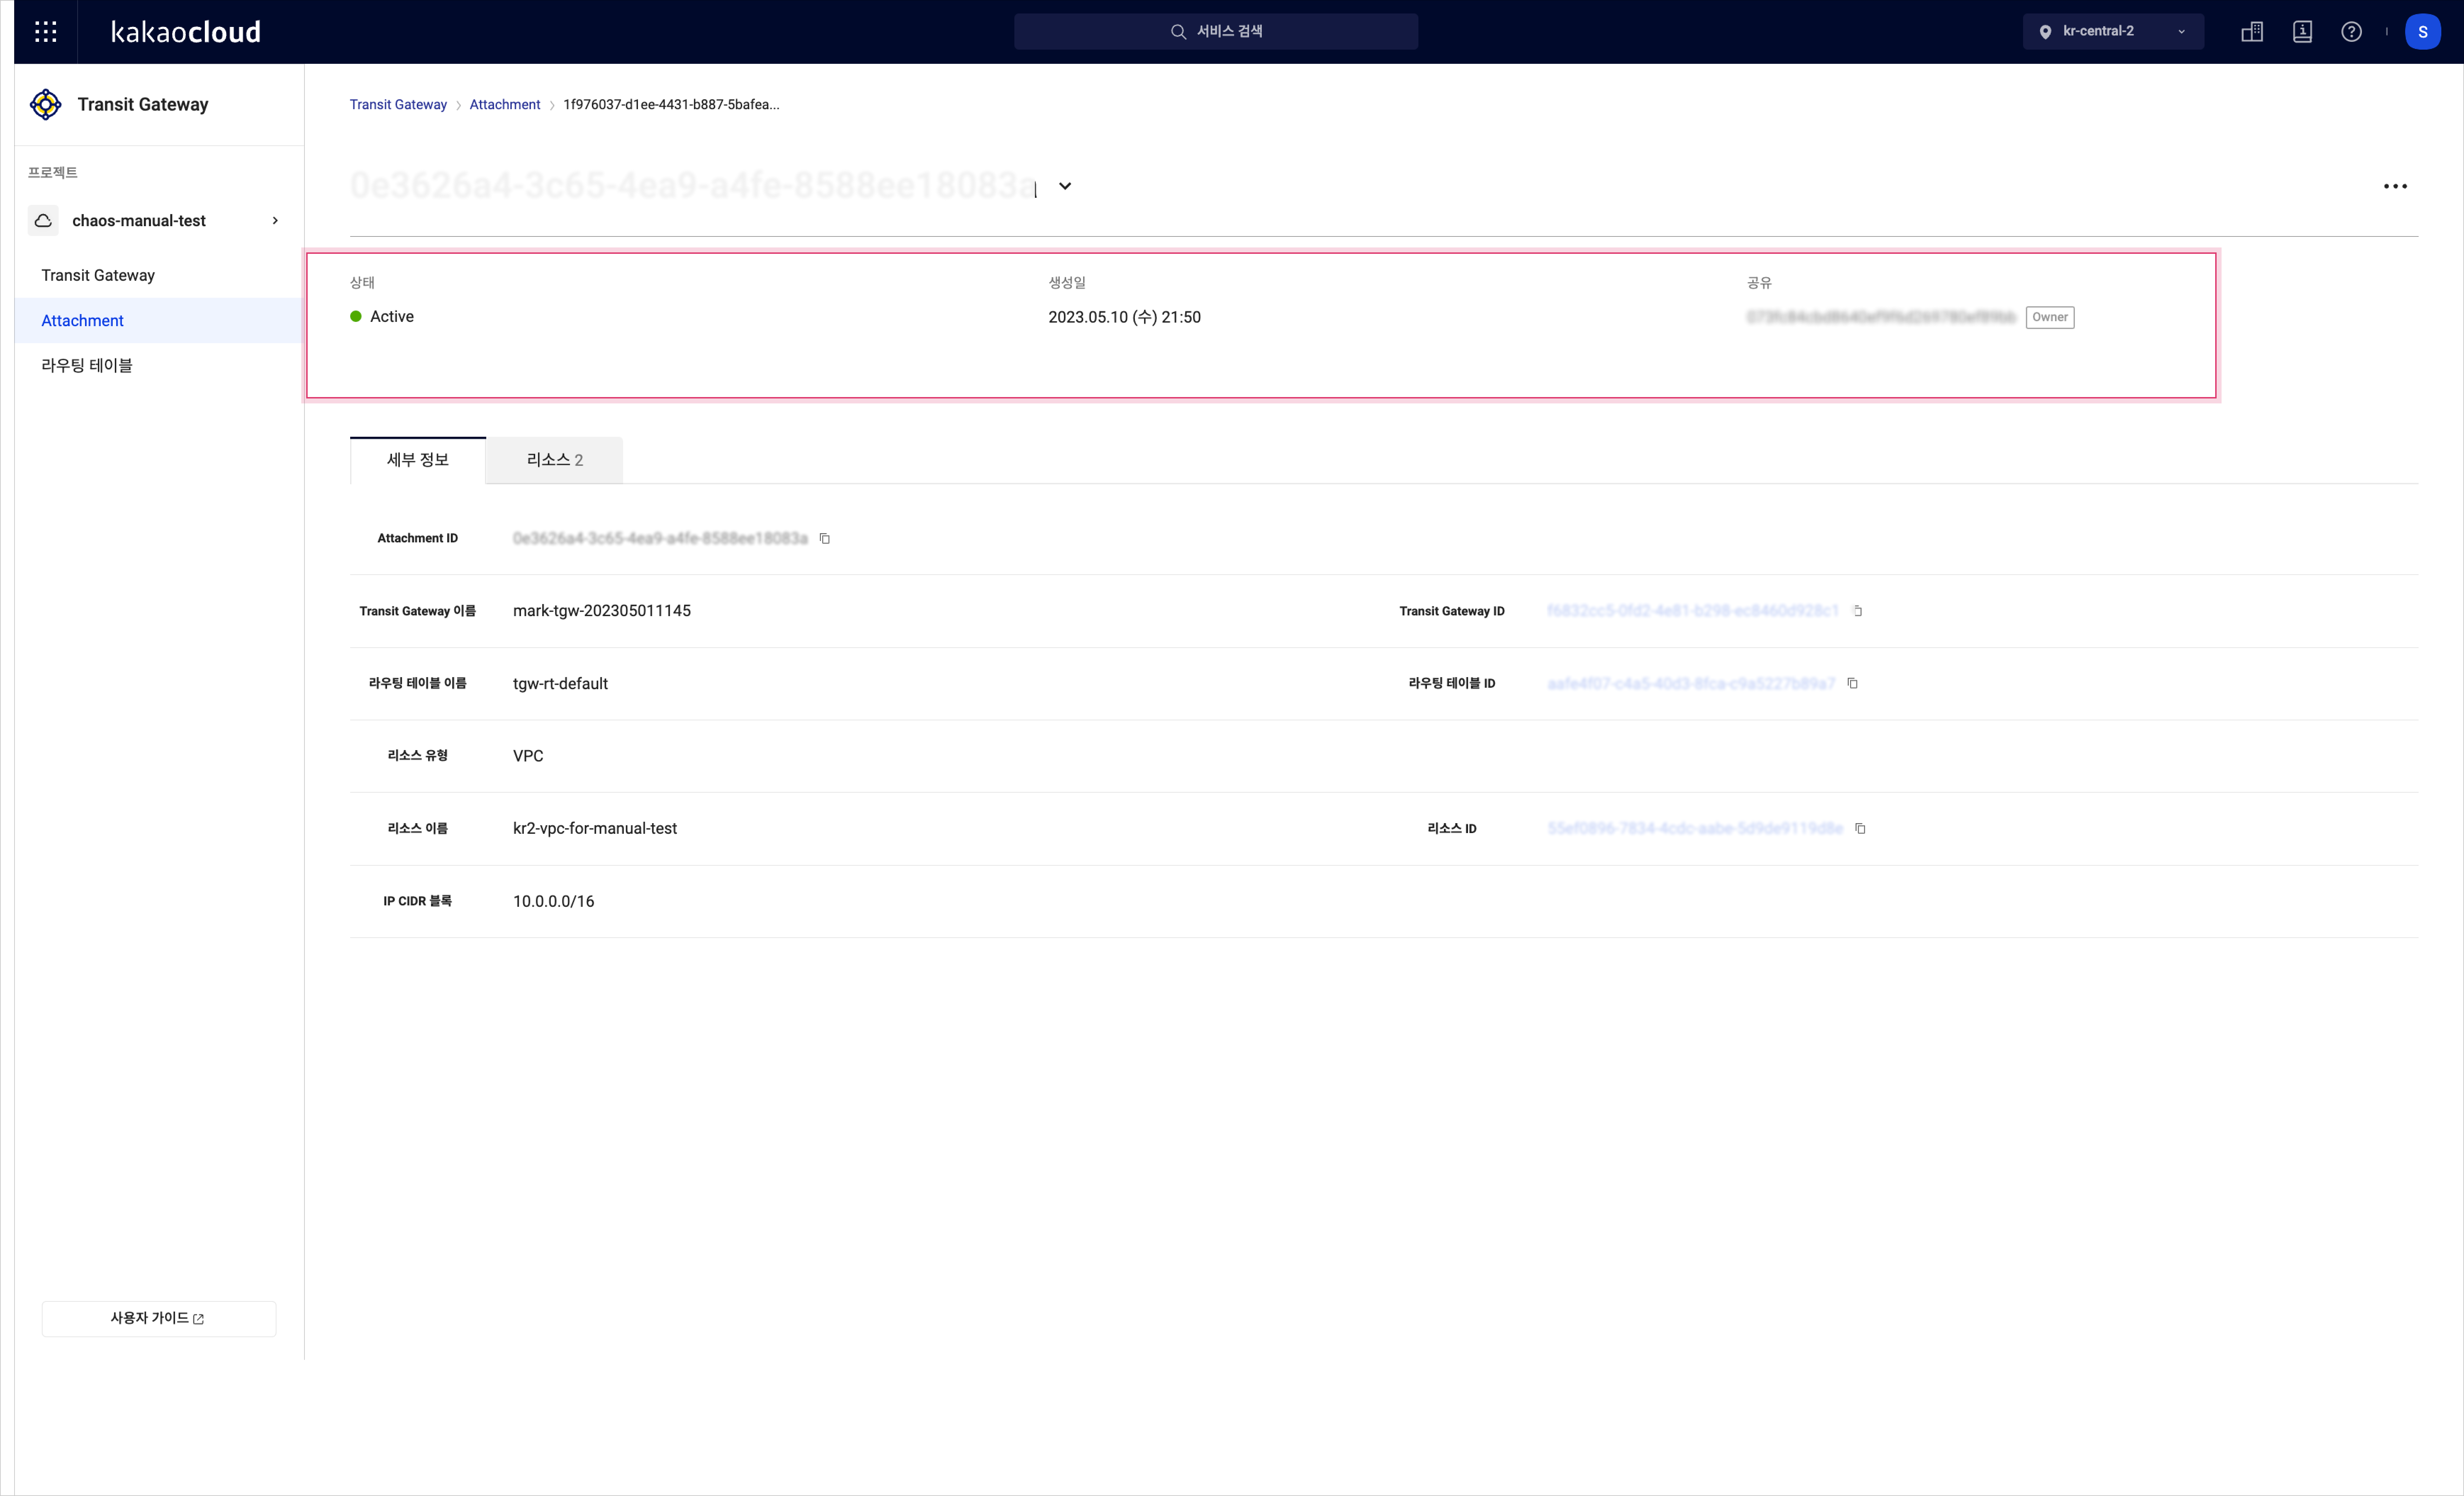Click the blurred Attachment ID value

click(x=660, y=538)
